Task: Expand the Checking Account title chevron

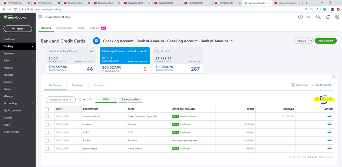Action: pyautogui.click(x=232, y=41)
